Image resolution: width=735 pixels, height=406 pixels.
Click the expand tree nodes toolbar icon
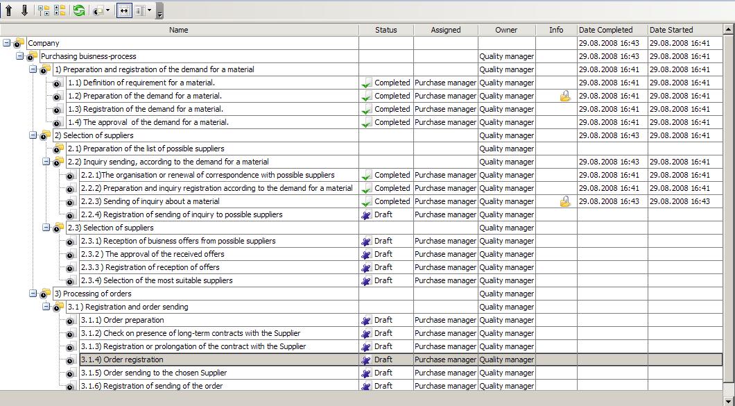pyautogui.click(x=44, y=10)
